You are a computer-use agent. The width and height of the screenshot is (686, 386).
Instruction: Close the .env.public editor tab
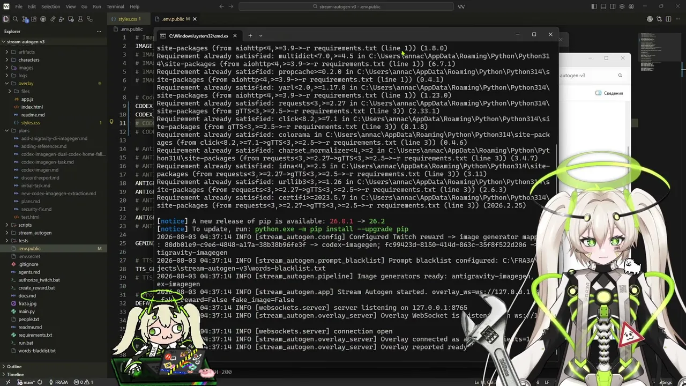[x=195, y=19]
